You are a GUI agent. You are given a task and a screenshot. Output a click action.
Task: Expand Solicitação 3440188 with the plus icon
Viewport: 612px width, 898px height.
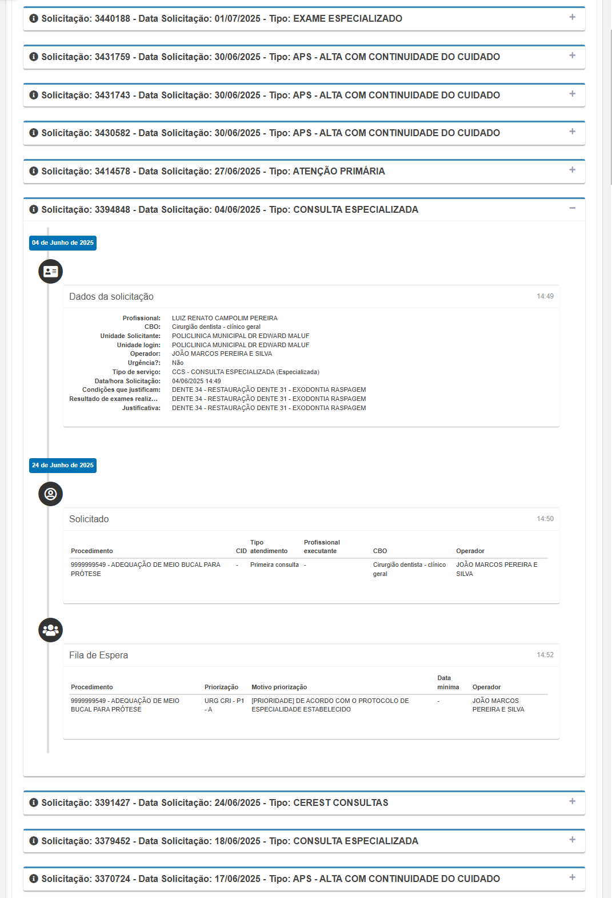point(572,17)
